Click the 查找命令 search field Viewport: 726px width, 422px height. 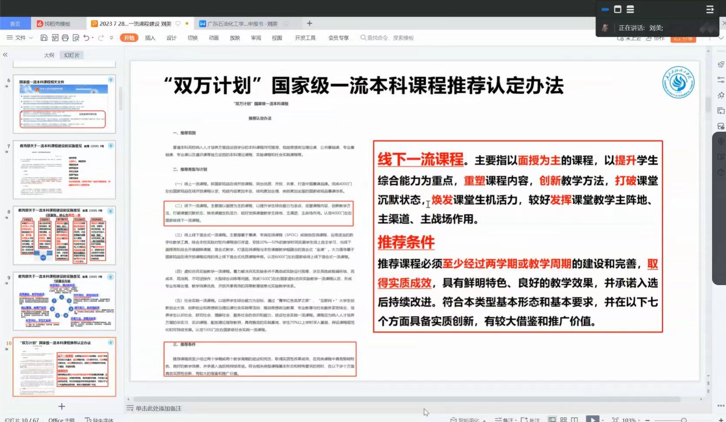pos(387,38)
